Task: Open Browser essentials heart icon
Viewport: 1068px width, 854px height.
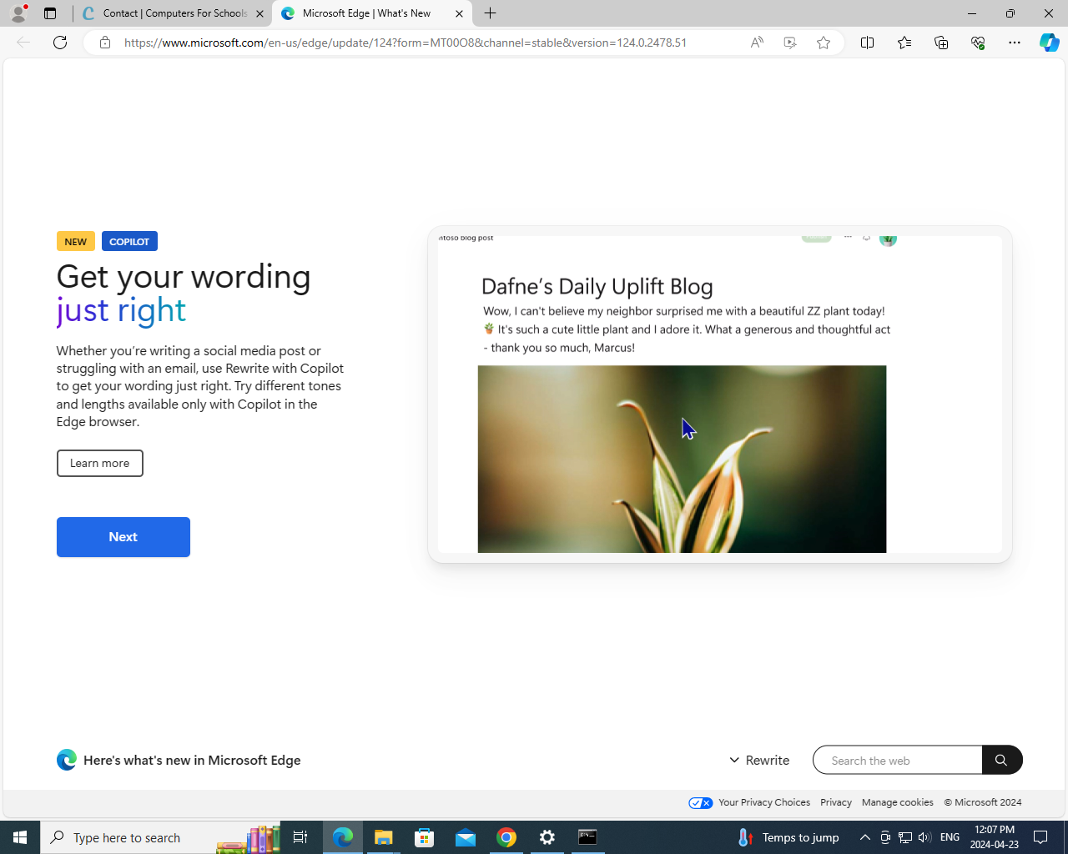Action: [x=978, y=43]
